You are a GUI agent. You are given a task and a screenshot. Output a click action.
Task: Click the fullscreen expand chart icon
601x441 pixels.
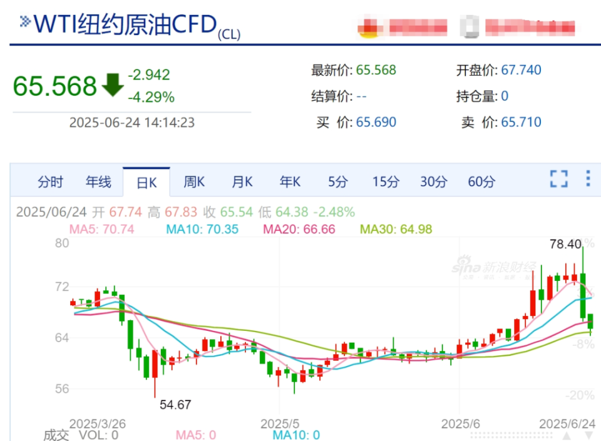pos(559,179)
